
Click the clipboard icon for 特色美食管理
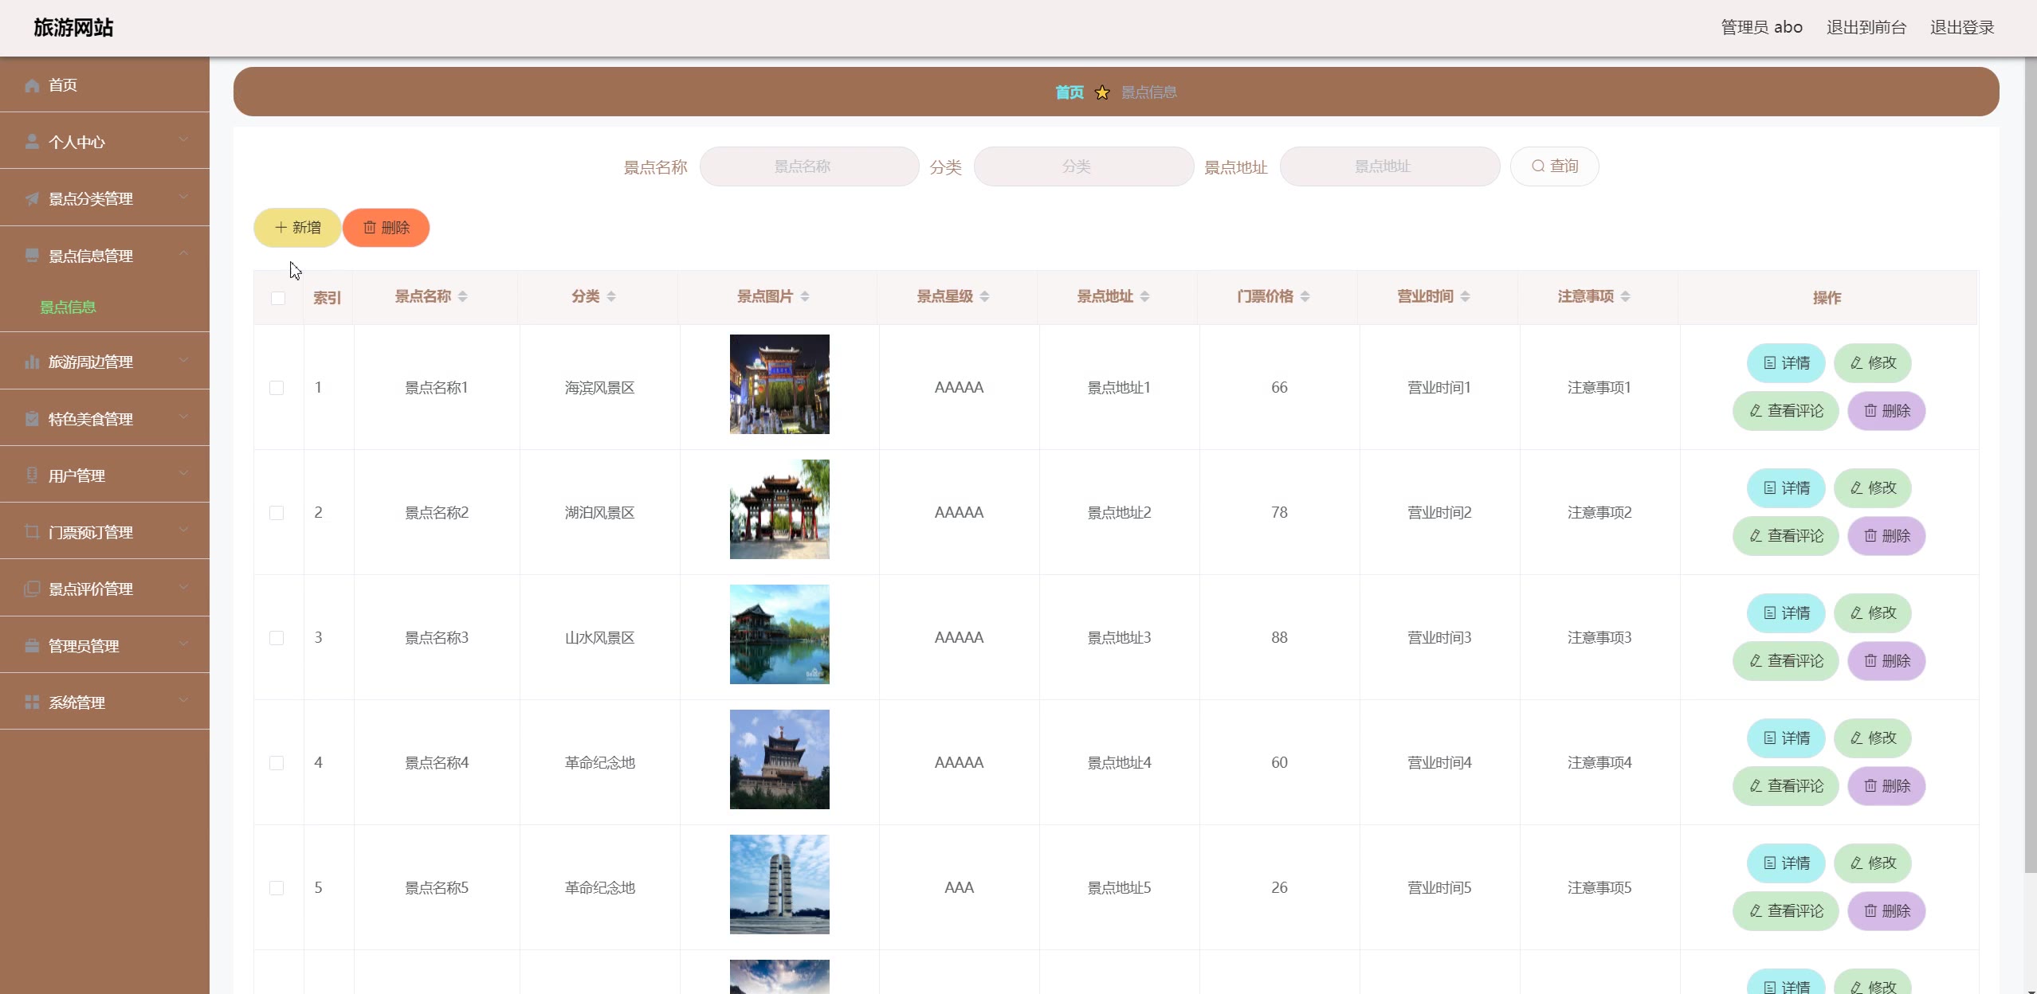[x=32, y=419]
